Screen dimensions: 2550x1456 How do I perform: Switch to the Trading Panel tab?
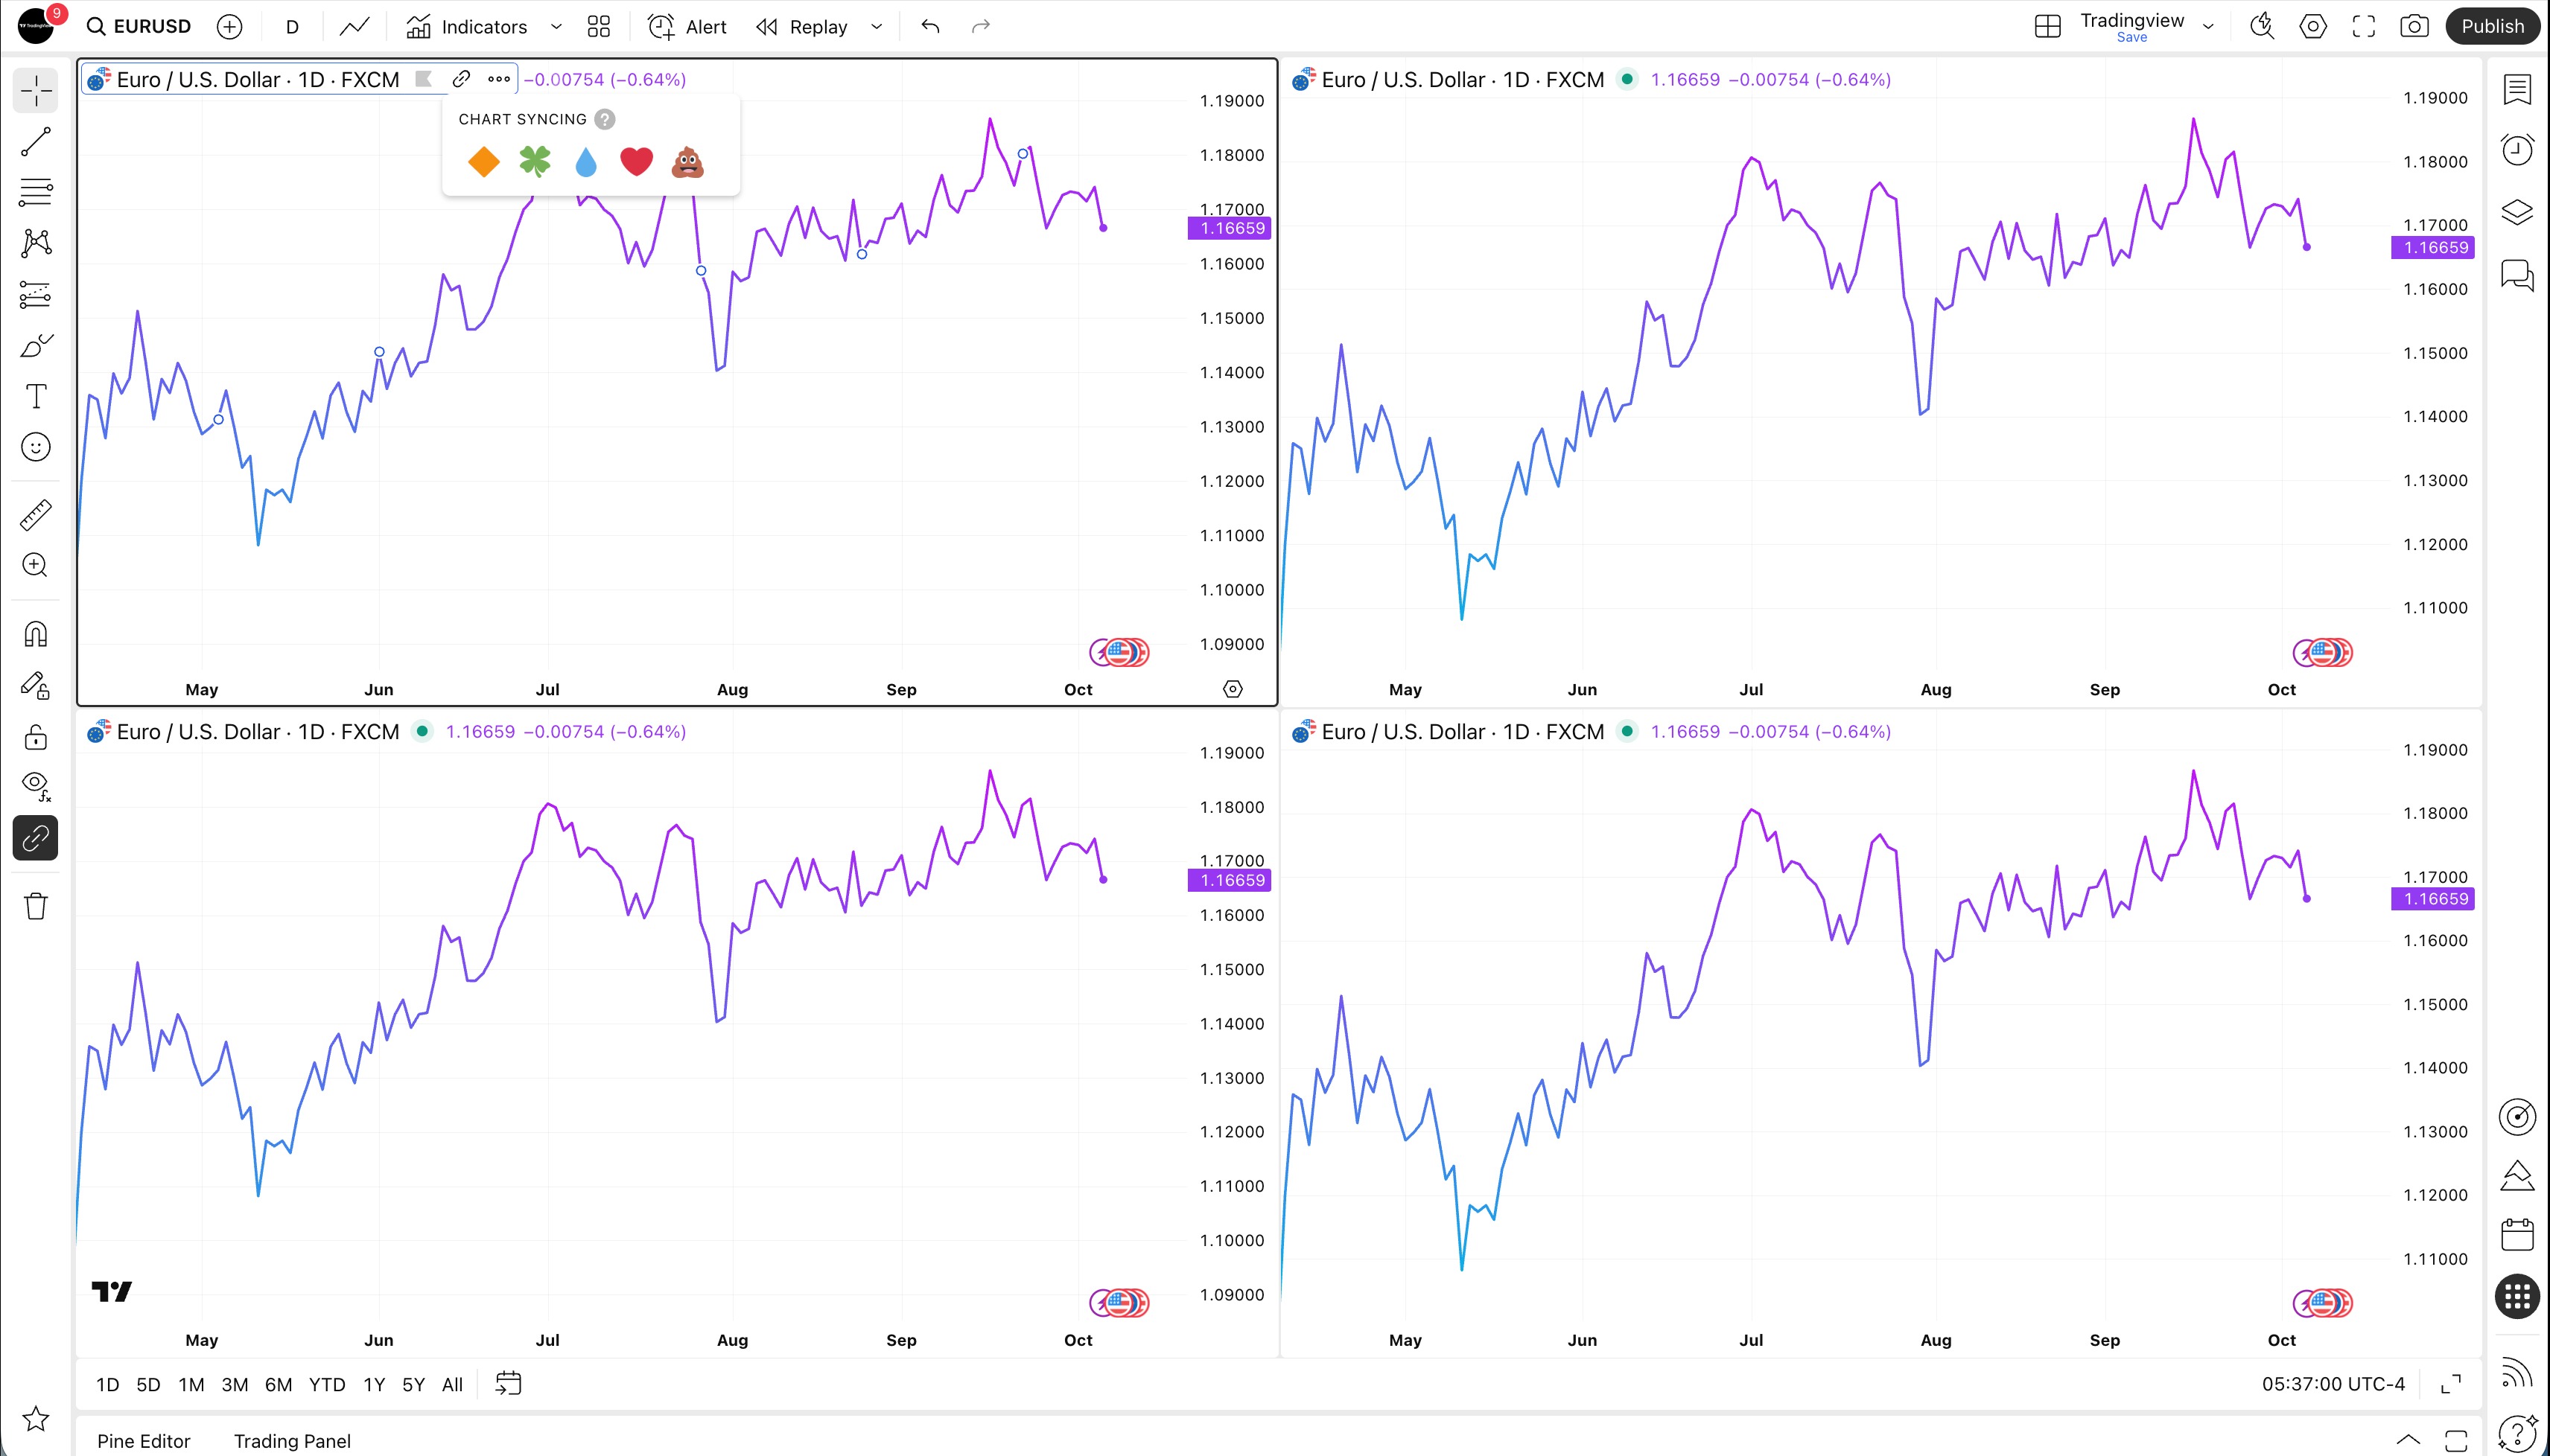[x=292, y=1441]
